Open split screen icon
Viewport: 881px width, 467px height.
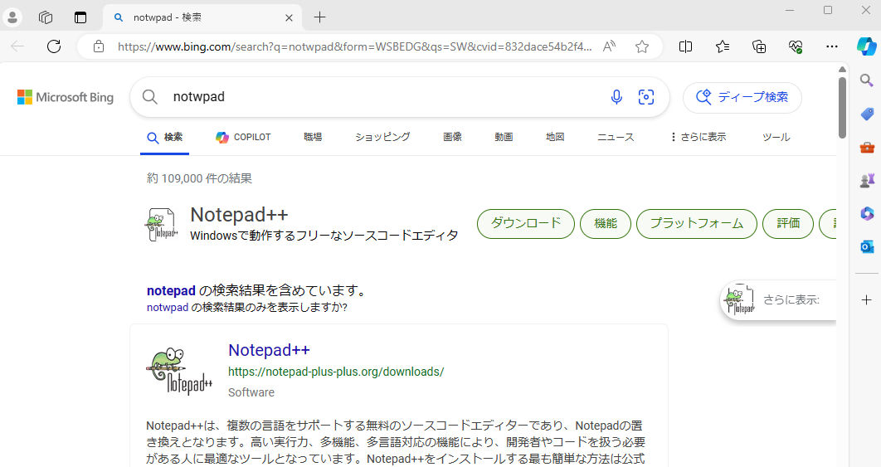point(685,46)
